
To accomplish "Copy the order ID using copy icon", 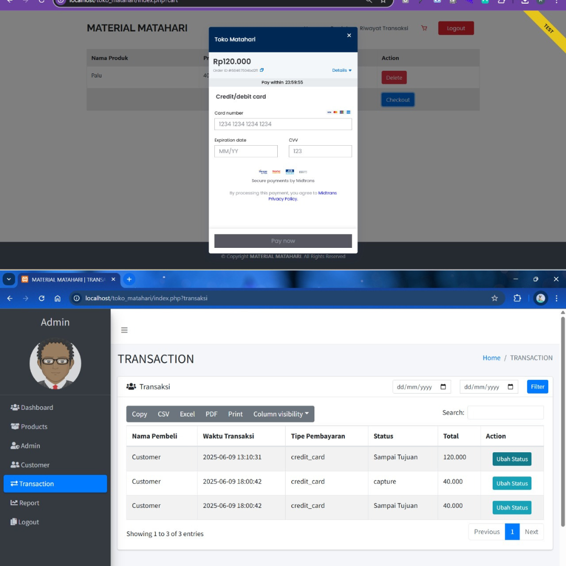I will 262,70.
